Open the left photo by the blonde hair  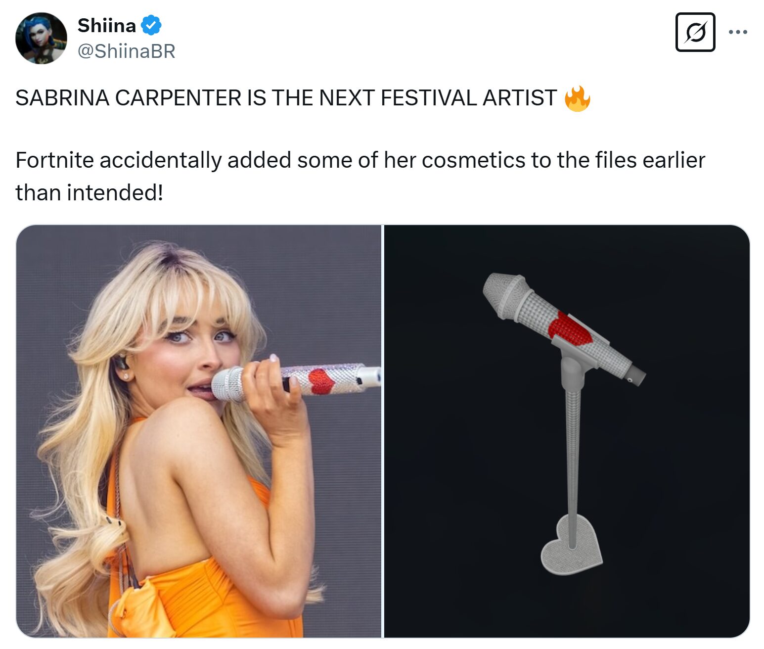(x=124, y=297)
